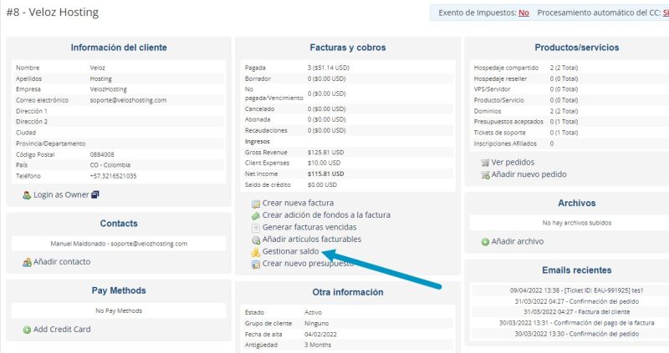
Task: Select the Add Credit Card link
Action: coord(62,329)
